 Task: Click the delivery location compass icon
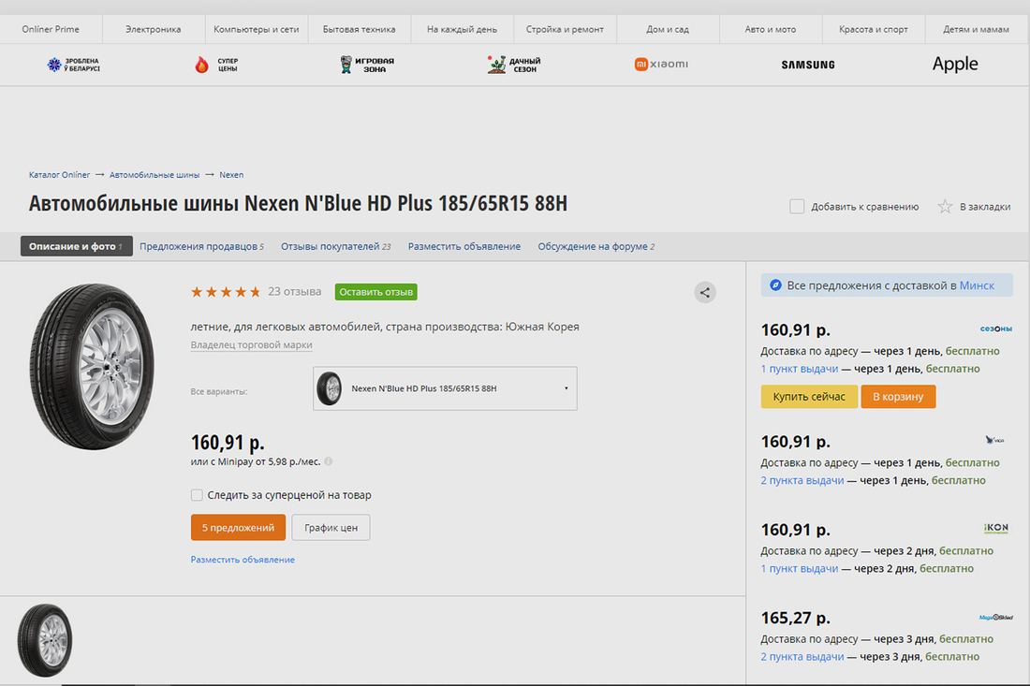point(776,285)
